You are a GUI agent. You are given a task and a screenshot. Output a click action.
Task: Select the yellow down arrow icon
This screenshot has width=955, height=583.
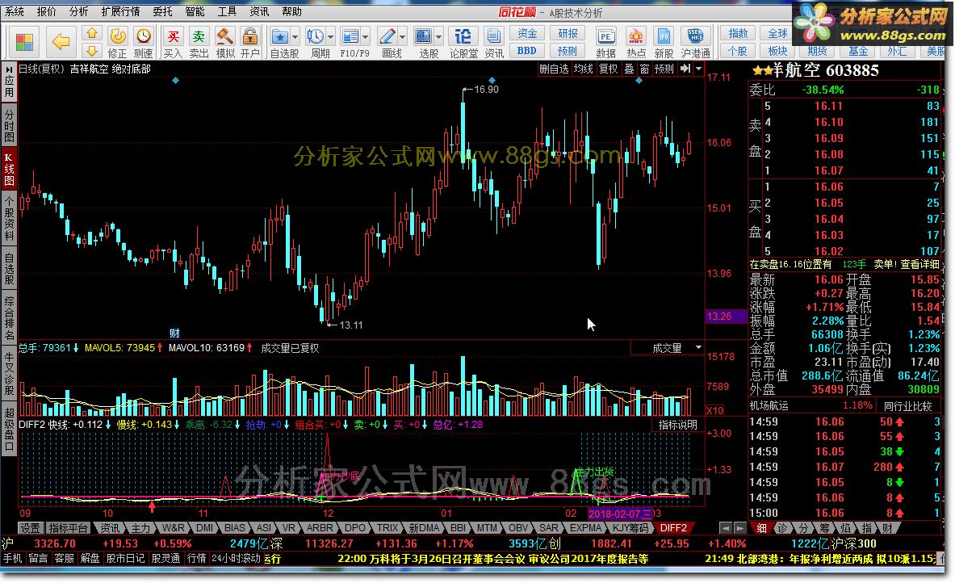(x=91, y=51)
